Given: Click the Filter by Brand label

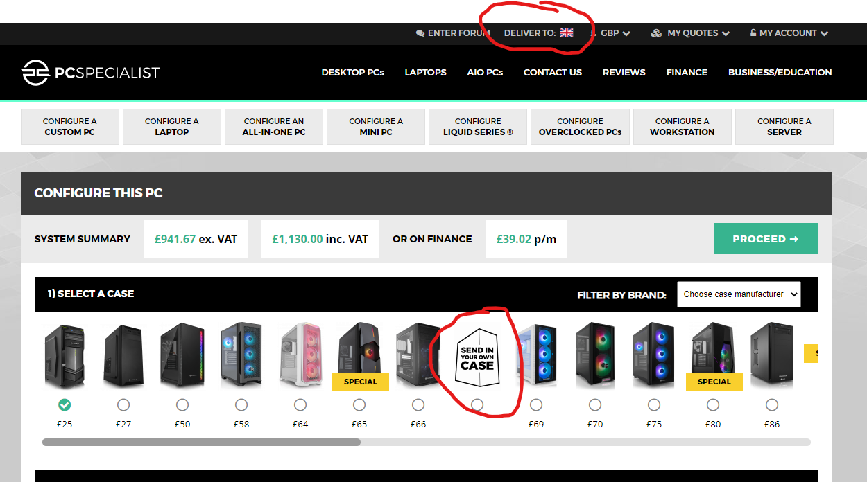Looking at the screenshot, I should tap(621, 295).
